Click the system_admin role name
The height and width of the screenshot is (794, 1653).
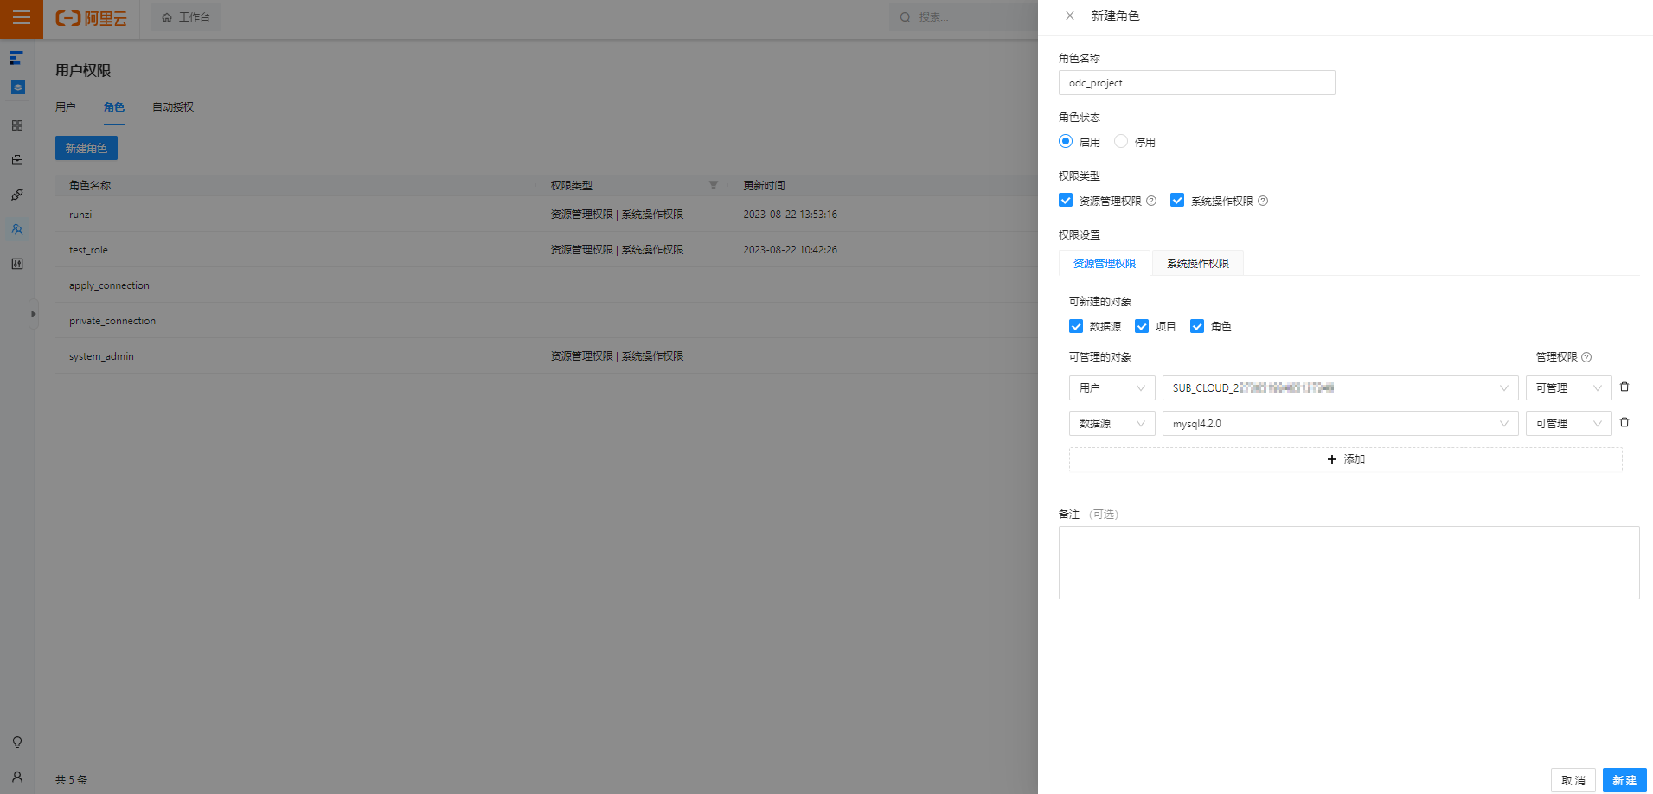point(101,356)
